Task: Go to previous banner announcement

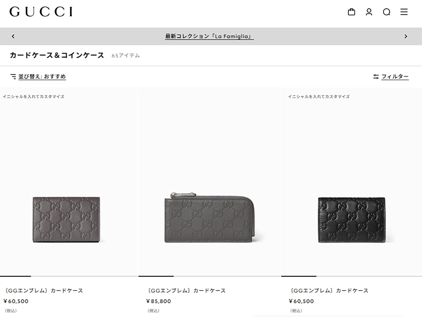Action: coord(13,36)
